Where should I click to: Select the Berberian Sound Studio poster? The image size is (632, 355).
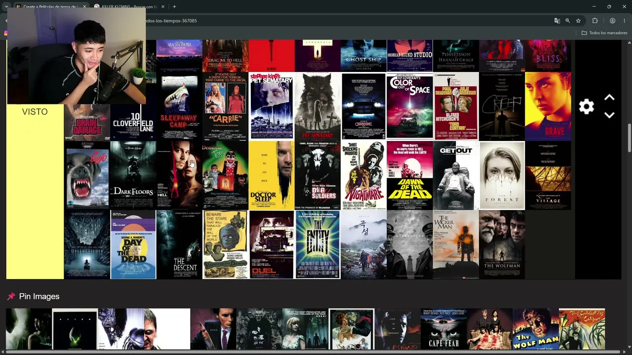tap(410, 56)
